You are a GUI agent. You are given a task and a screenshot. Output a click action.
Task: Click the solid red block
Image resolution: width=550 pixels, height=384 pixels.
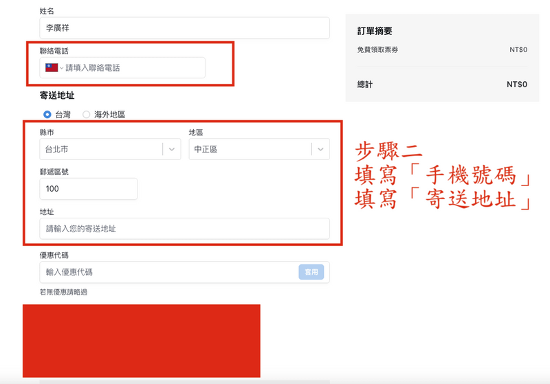tap(141, 341)
